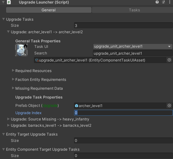The image size is (173, 159).
Task: Click the task UI asset type icon
Action: pos(37,60)
